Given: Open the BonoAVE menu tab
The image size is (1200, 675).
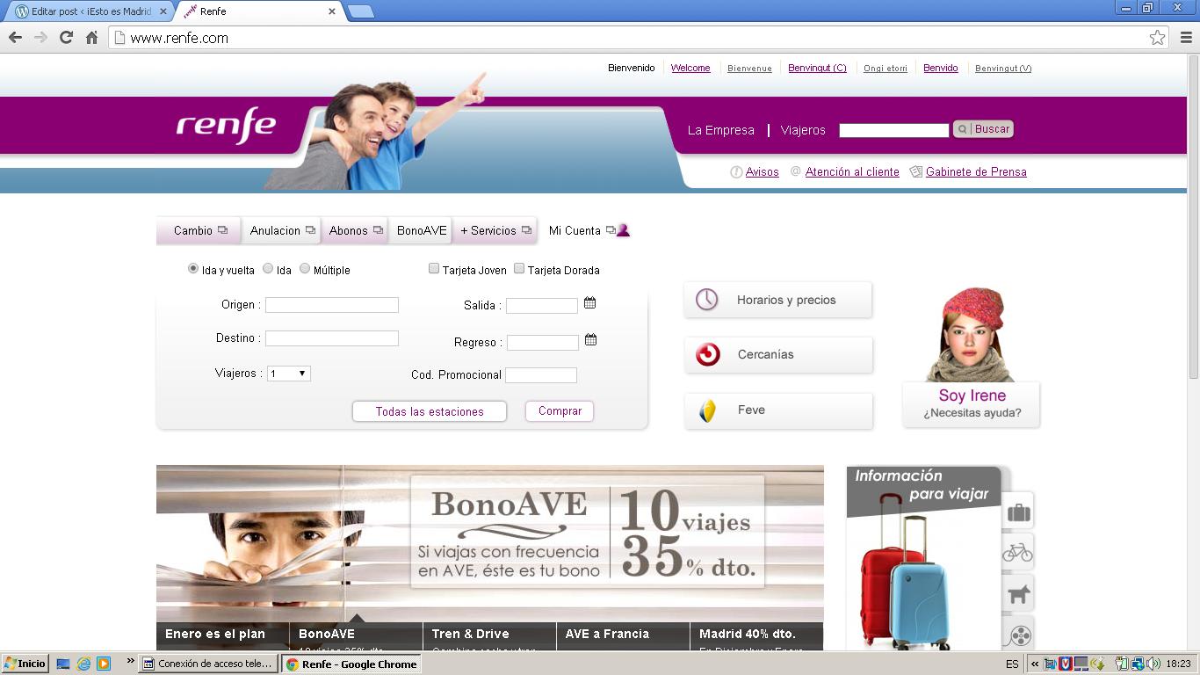Looking at the screenshot, I should pyautogui.click(x=422, y=230).
